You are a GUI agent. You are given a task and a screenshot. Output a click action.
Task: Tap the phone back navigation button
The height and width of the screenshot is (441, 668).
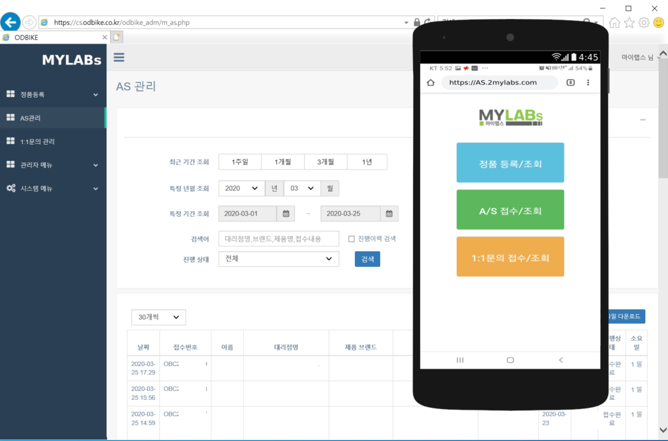pos(560,360)
